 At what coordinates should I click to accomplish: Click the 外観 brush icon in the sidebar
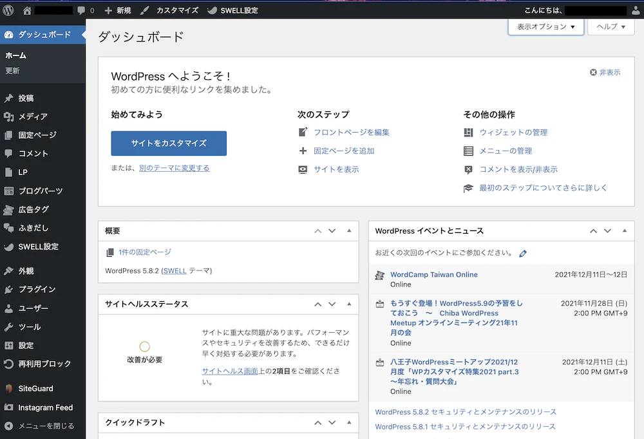point(8,271)
